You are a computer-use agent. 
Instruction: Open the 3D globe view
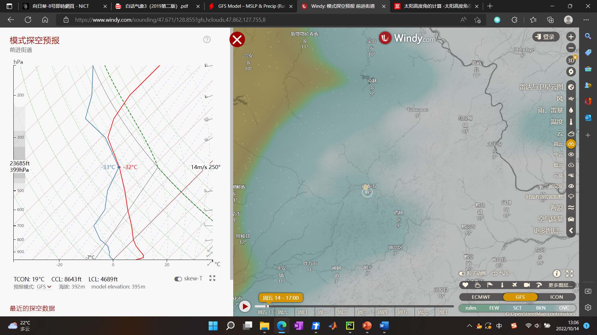pos(571,60)
